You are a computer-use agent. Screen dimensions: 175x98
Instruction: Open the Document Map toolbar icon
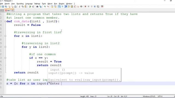(72, 7)
